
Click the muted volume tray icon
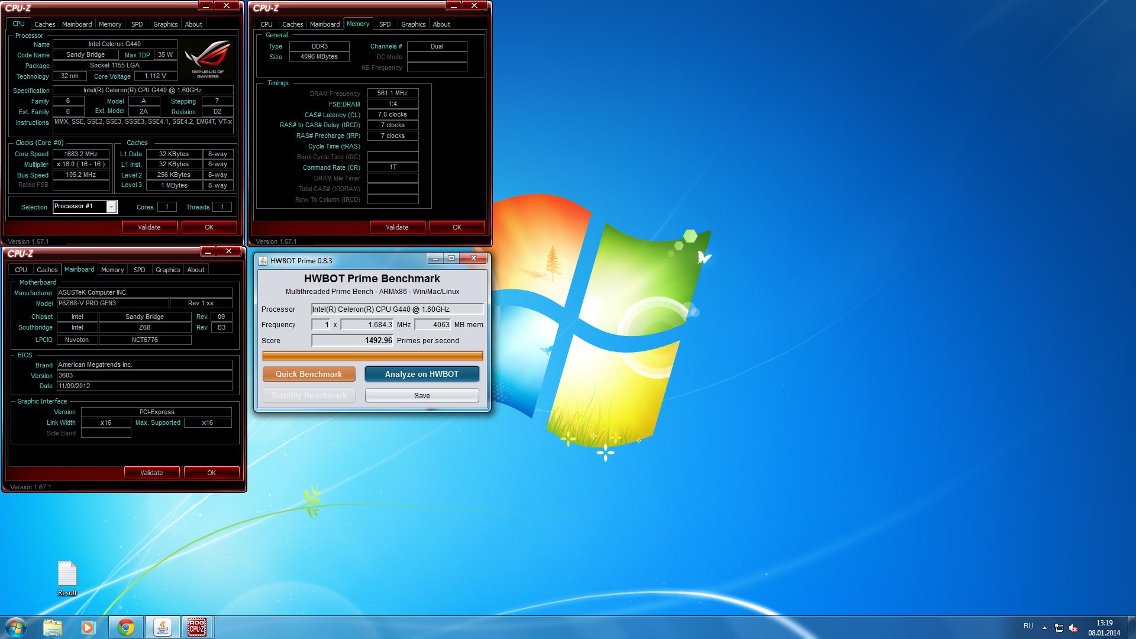(1073, 628)
